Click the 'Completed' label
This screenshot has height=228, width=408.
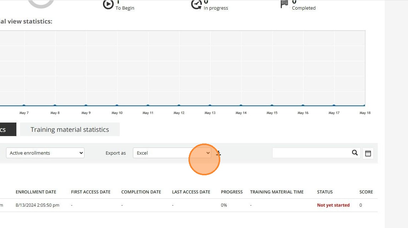point(304,8)
